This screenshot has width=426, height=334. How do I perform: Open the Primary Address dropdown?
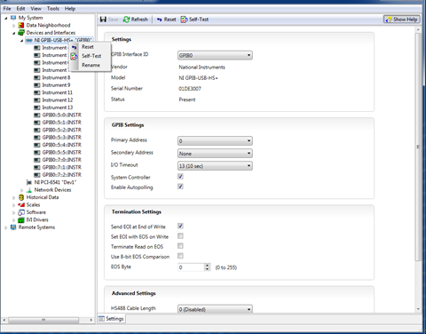[x=215, y=141]
